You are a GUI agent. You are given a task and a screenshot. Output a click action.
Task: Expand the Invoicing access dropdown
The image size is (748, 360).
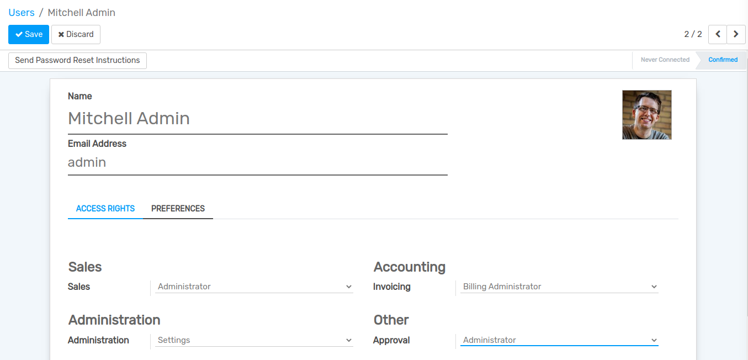(559, 287)
